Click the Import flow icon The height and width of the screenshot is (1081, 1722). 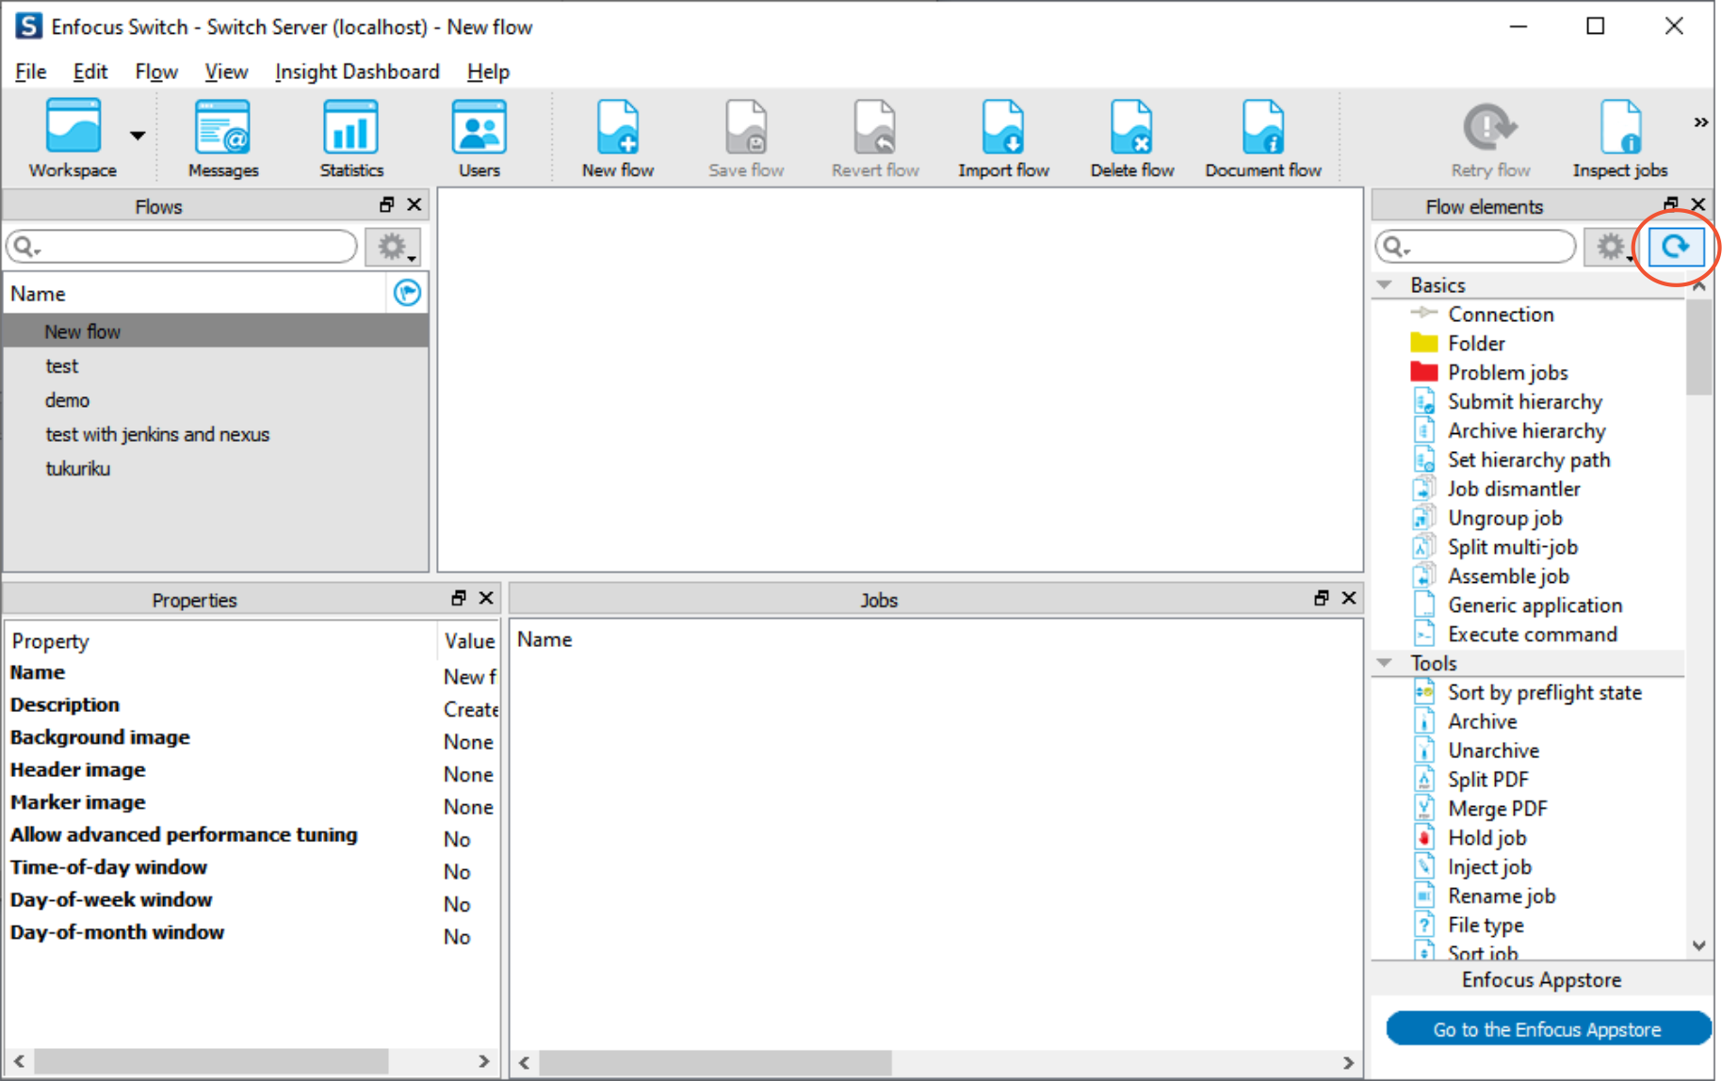1003,132
